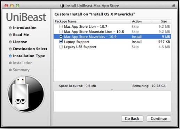Click the Destination Select step bullet
This screenshot has width=180, height=129.
tap(10, 49)
